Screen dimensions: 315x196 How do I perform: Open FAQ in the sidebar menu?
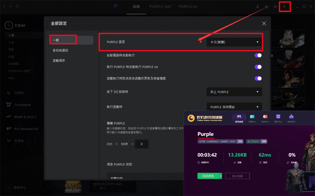(11, 78)
